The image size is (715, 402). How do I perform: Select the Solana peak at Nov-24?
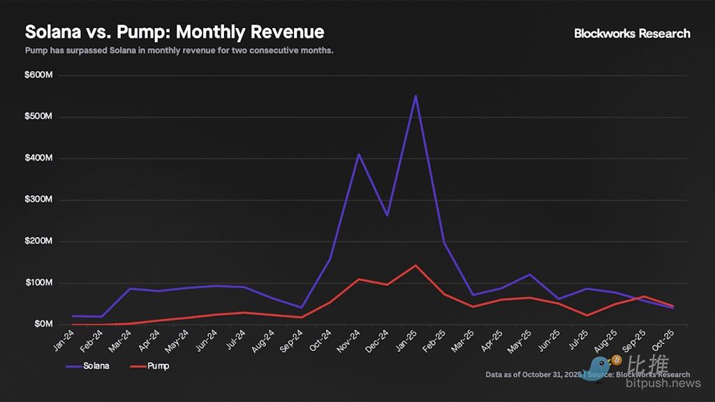coord(358,154)
